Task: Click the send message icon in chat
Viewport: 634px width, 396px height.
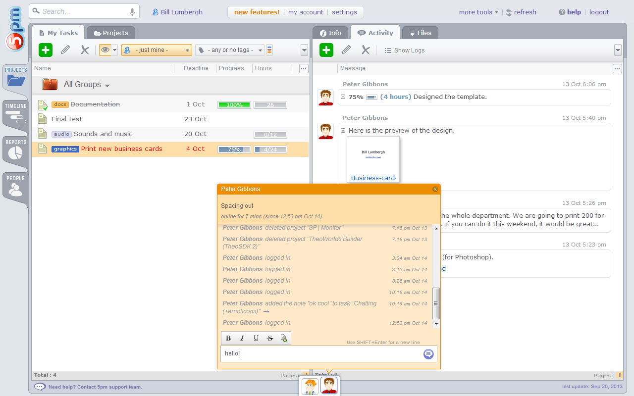Action: click(x=428, y=354)
